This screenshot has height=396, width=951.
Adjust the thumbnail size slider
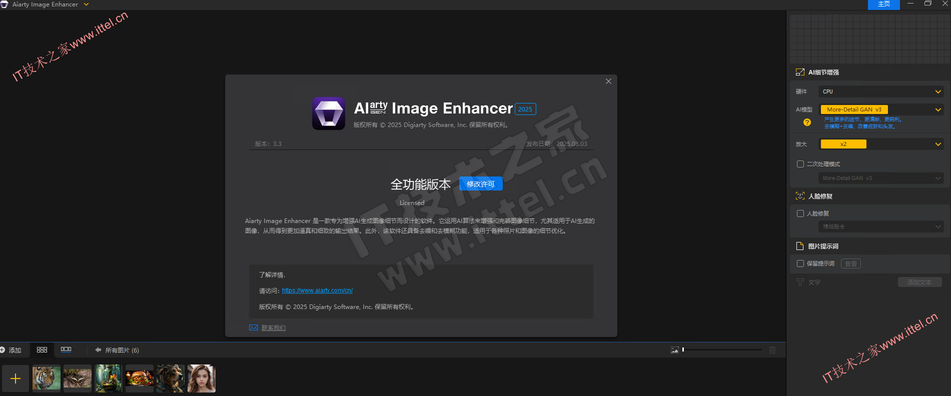click(x=722, y=350)
